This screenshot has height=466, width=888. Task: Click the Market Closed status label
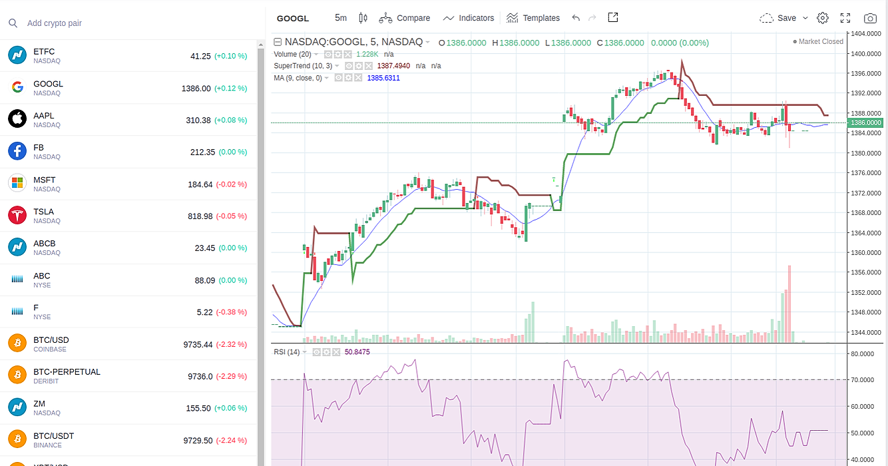(818, 41)
